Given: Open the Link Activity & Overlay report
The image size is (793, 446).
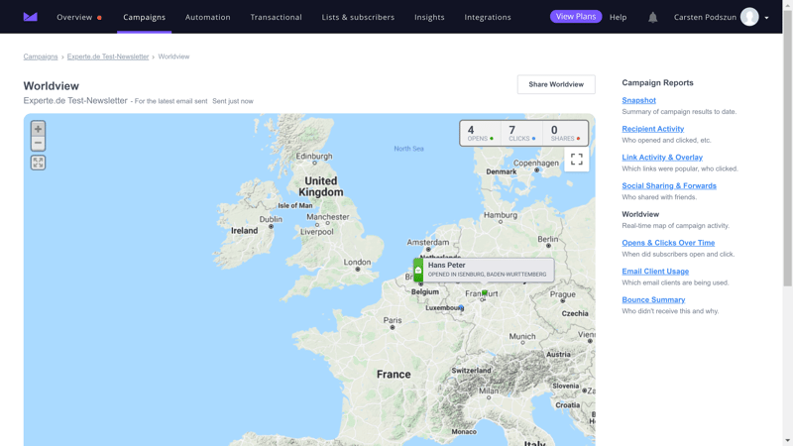Looking at the screenshot, I should click(x=662, y=157).
